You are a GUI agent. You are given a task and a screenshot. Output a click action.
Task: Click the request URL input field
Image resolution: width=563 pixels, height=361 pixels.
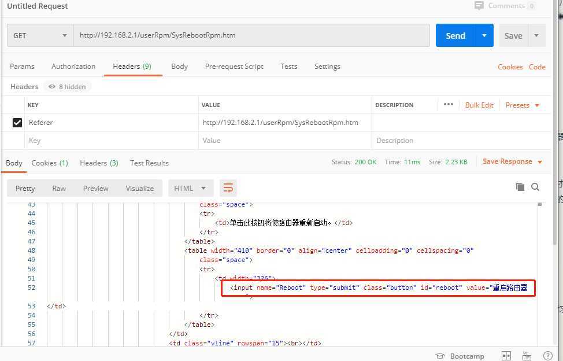pyautogui.click(x=251, y=35)
